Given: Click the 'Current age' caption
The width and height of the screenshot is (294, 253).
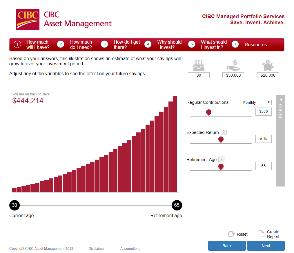Looking at the screenshot, I should (x=21, y=216).
